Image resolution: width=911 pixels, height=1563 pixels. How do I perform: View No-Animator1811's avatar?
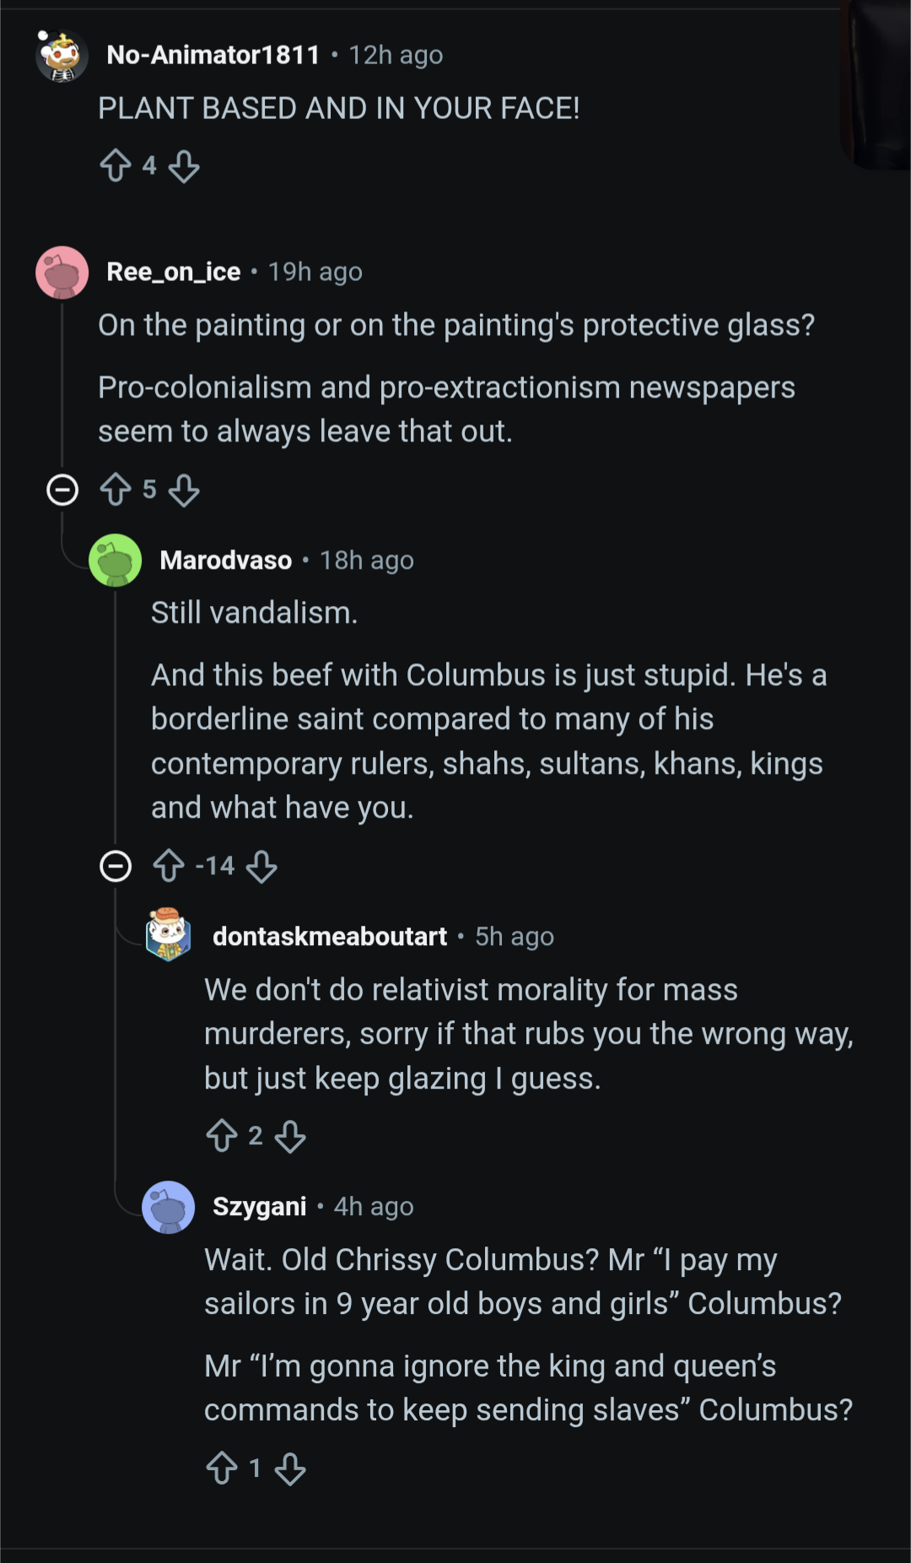[62, 56]
